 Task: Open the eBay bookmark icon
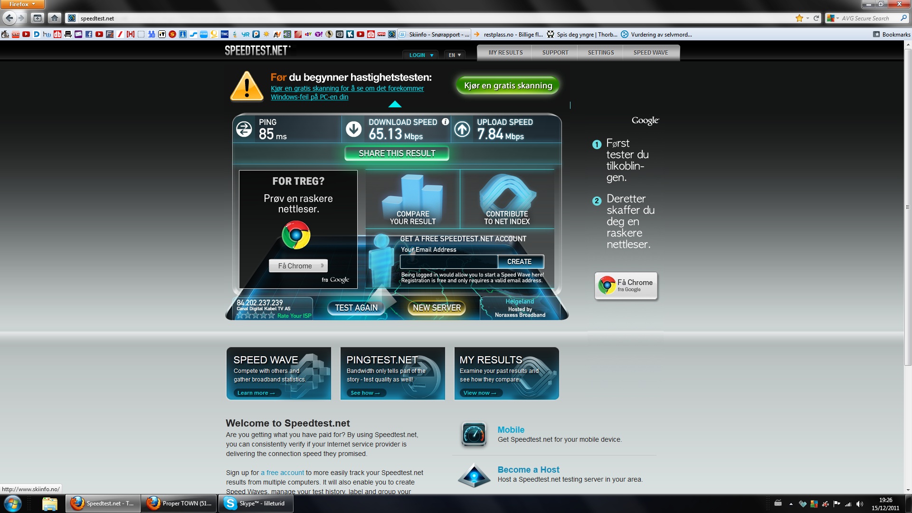point(308,34)
